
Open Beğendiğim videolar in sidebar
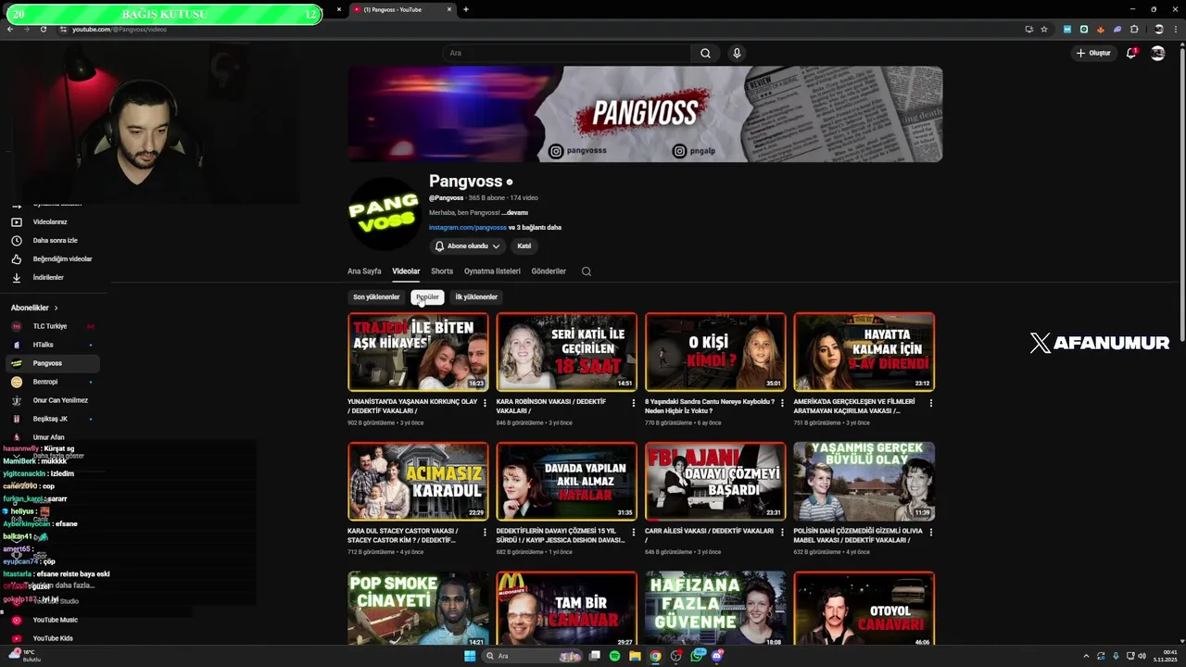click(x=55, y=258)
